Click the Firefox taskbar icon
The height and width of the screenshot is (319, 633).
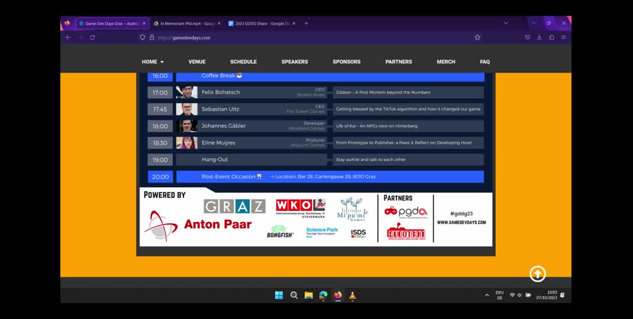pyautogui.click(x=338, y=295)
